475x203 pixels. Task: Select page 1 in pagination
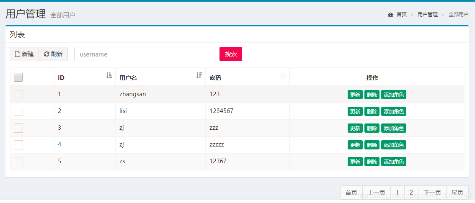(x=398, y=193)
